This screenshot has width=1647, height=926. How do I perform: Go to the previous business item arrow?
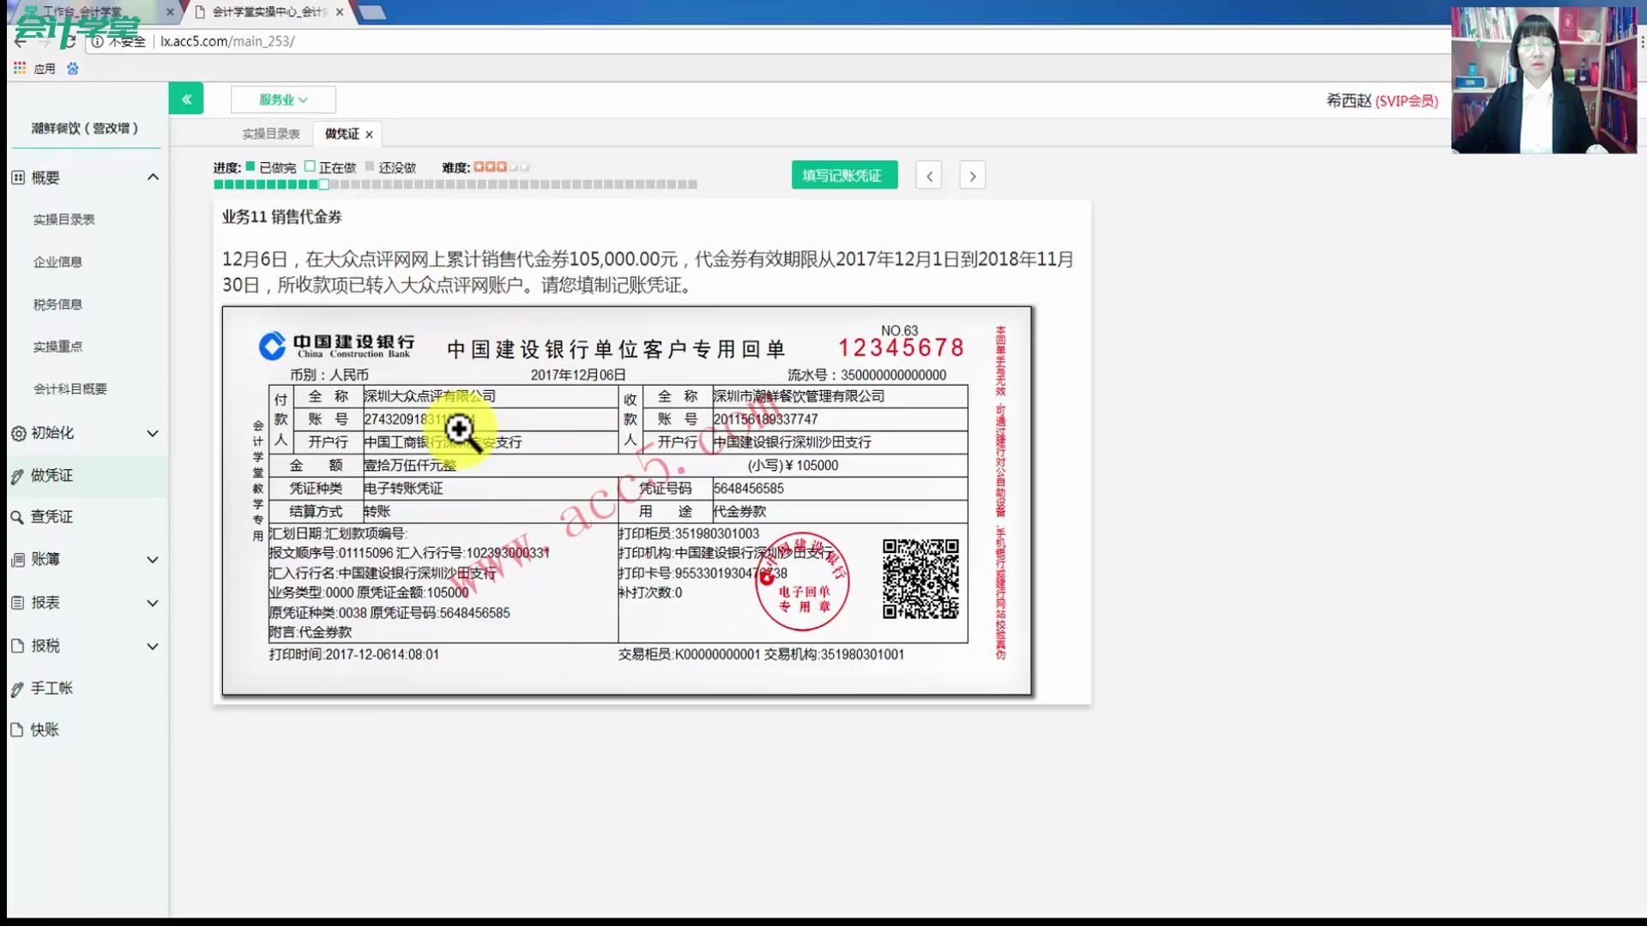tap(929, 176)
